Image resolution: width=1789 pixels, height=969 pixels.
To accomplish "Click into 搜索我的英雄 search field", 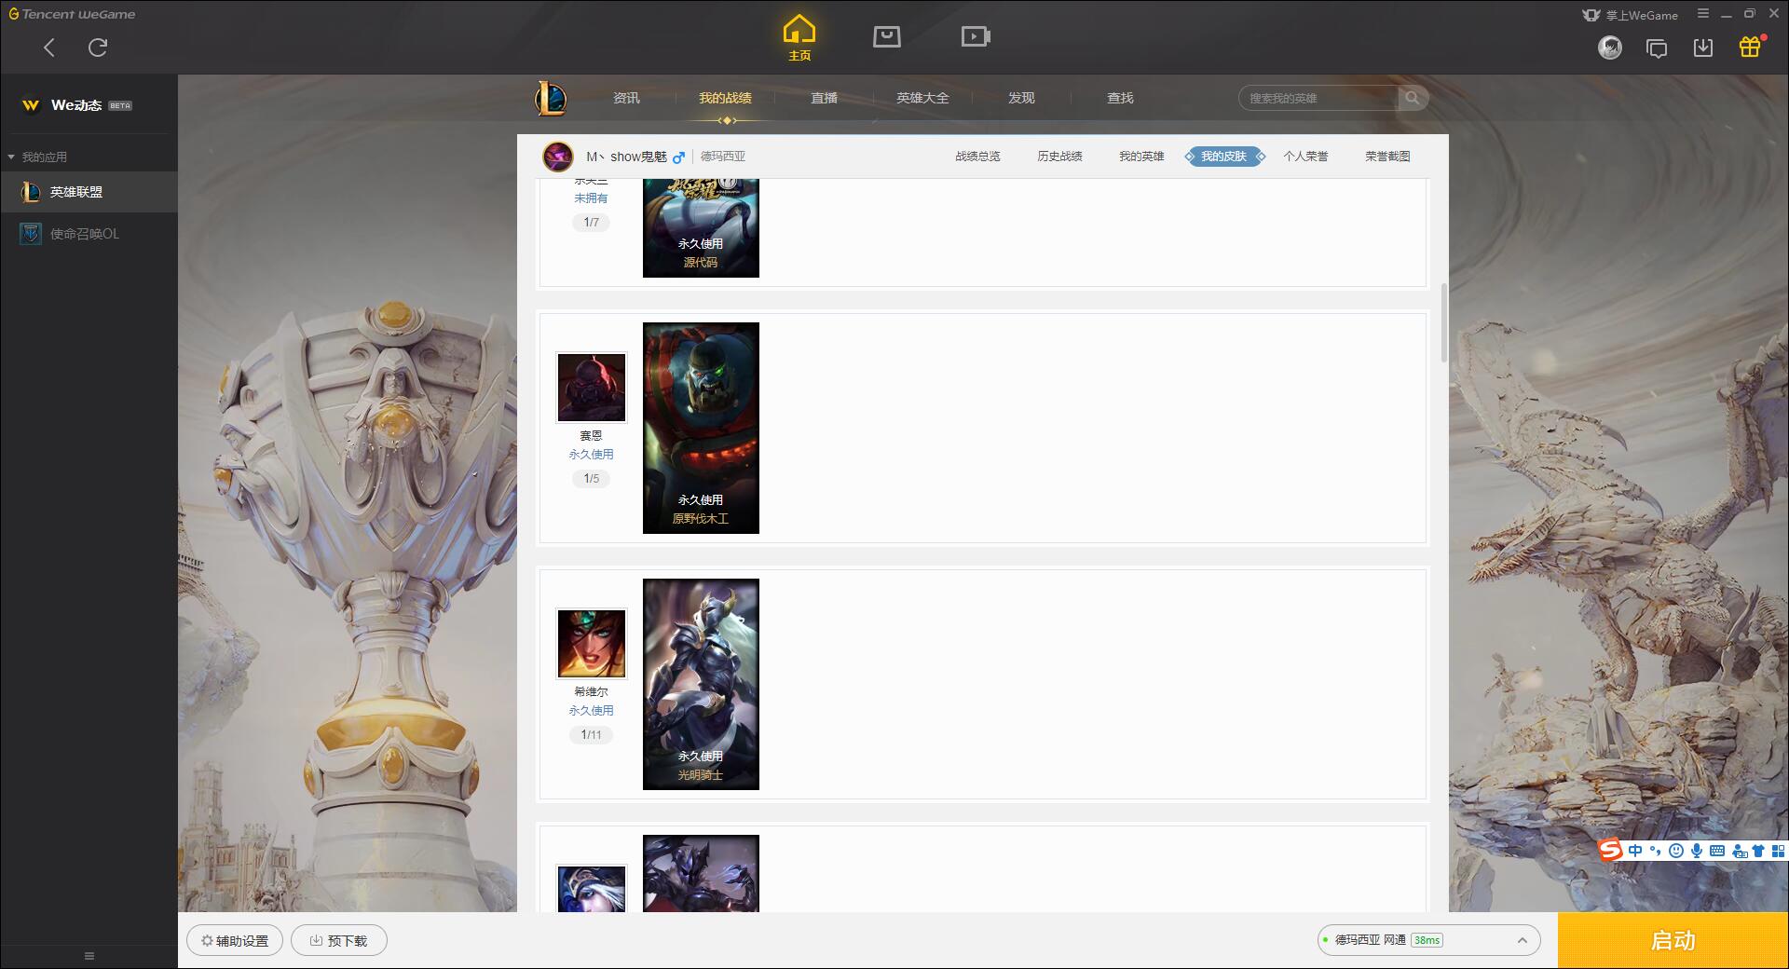I will tap(1318, 98).
